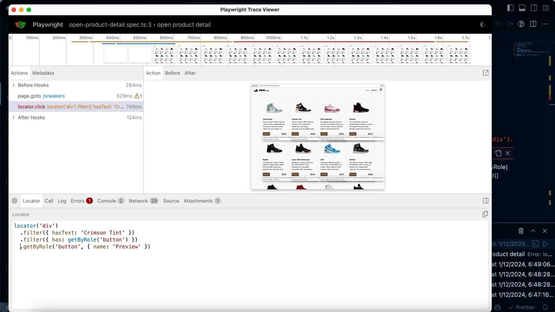Image resolution: width=555 pixels, height=312 pixels.
Task: Select the page.goto /sneakers action
Action: 76,96
